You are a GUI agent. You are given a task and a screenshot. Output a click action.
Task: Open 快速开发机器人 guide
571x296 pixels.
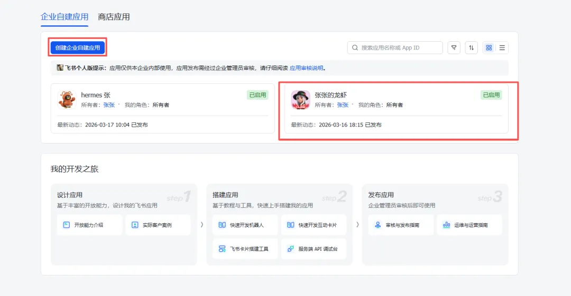[x=245, y=225]
